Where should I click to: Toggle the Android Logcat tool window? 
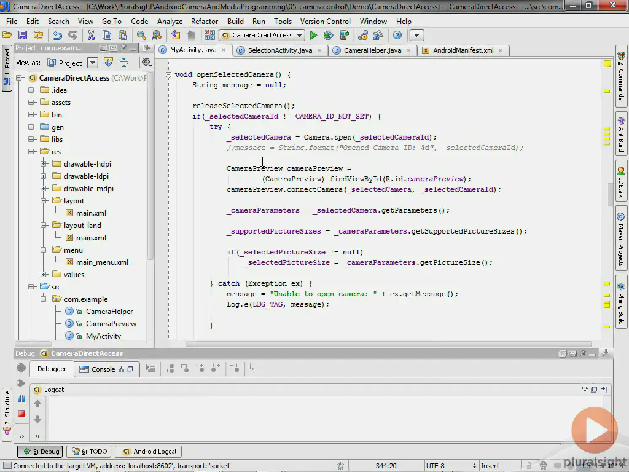149,451
